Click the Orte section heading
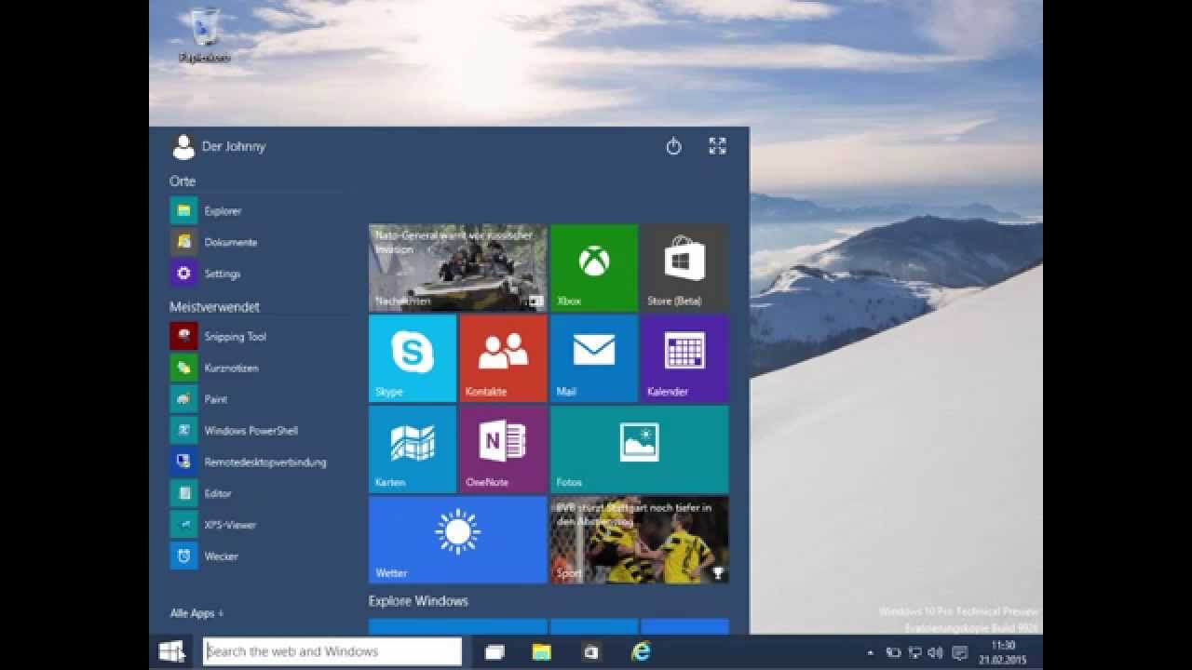Screen dimensions: 1192x670 pos(183,181)
